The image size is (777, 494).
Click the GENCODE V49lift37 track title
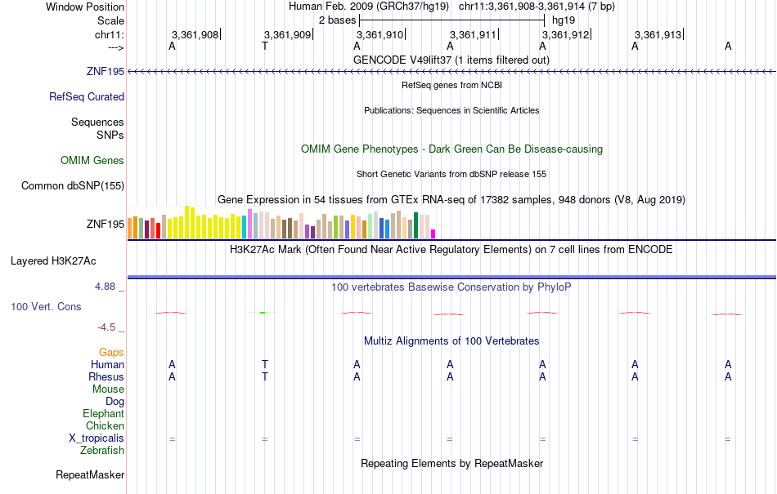pyautogui.click(x=451, y=60)
